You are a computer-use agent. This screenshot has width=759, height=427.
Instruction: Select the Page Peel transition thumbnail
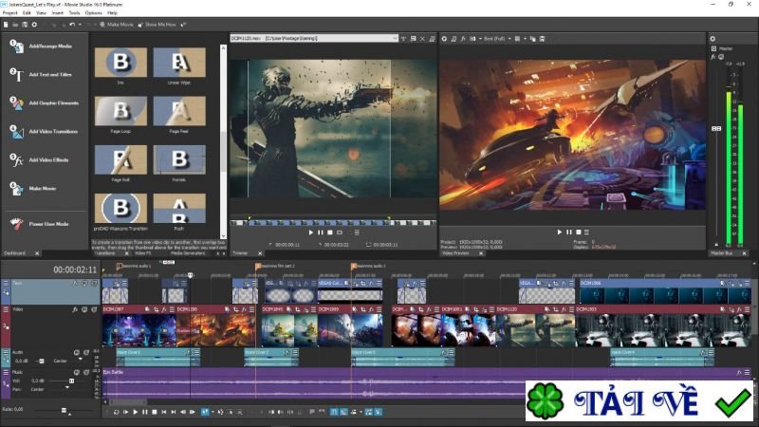coord(178,111)
